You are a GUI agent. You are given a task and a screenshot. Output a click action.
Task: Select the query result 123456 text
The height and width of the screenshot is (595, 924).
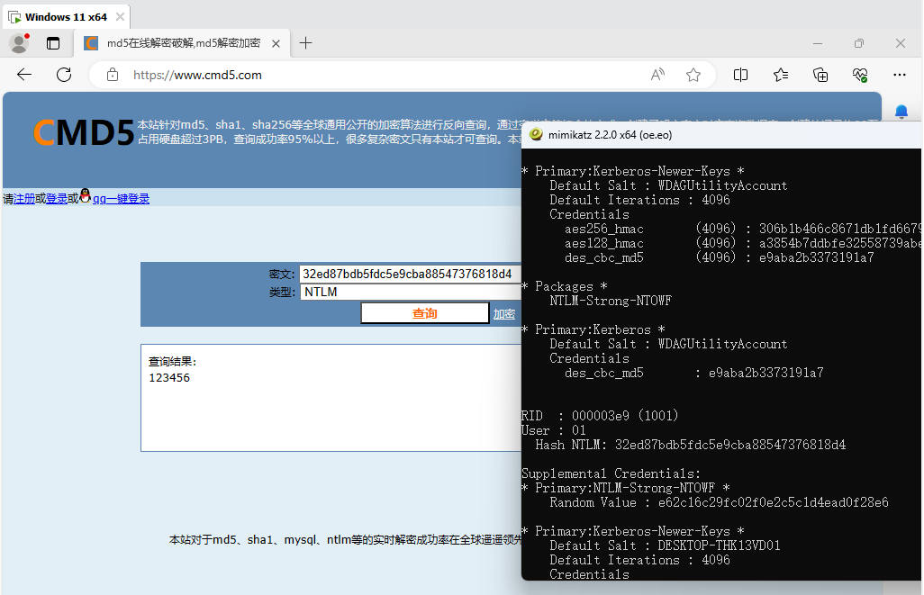pos(169,378)
